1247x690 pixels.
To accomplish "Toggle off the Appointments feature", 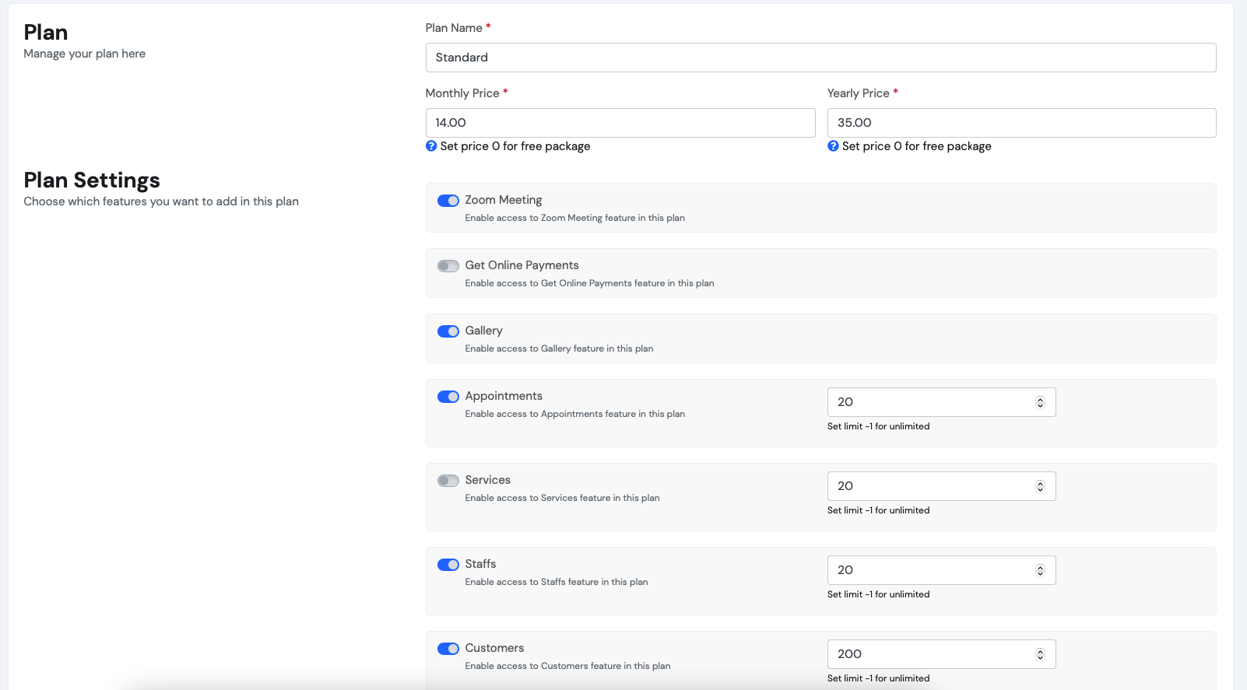I will pyautogui.click(x=448, y=397).
